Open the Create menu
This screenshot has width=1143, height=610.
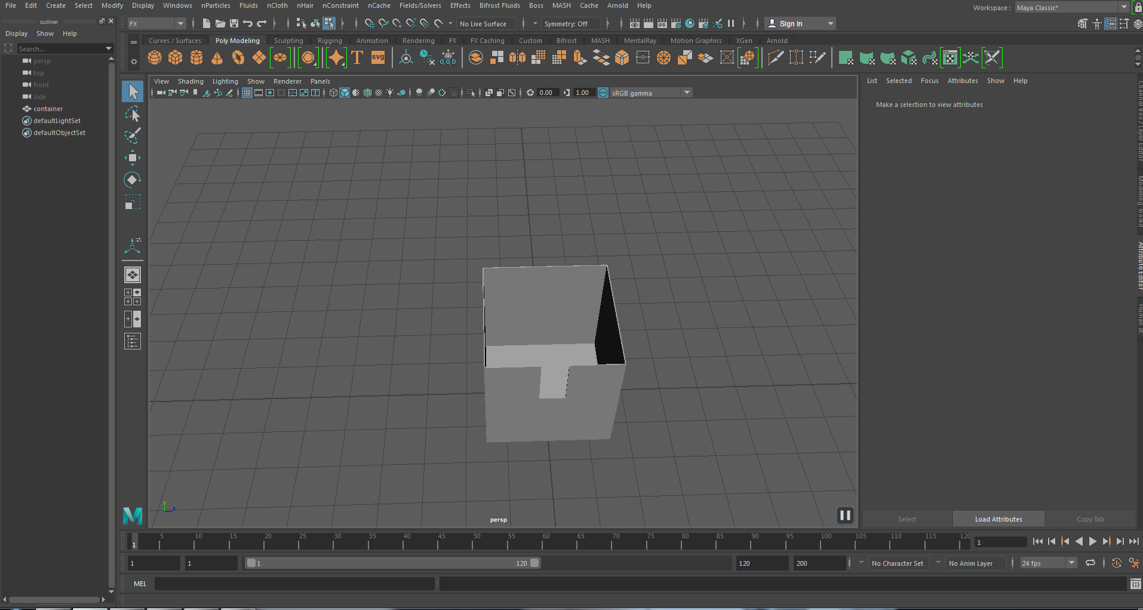point(56,5)
